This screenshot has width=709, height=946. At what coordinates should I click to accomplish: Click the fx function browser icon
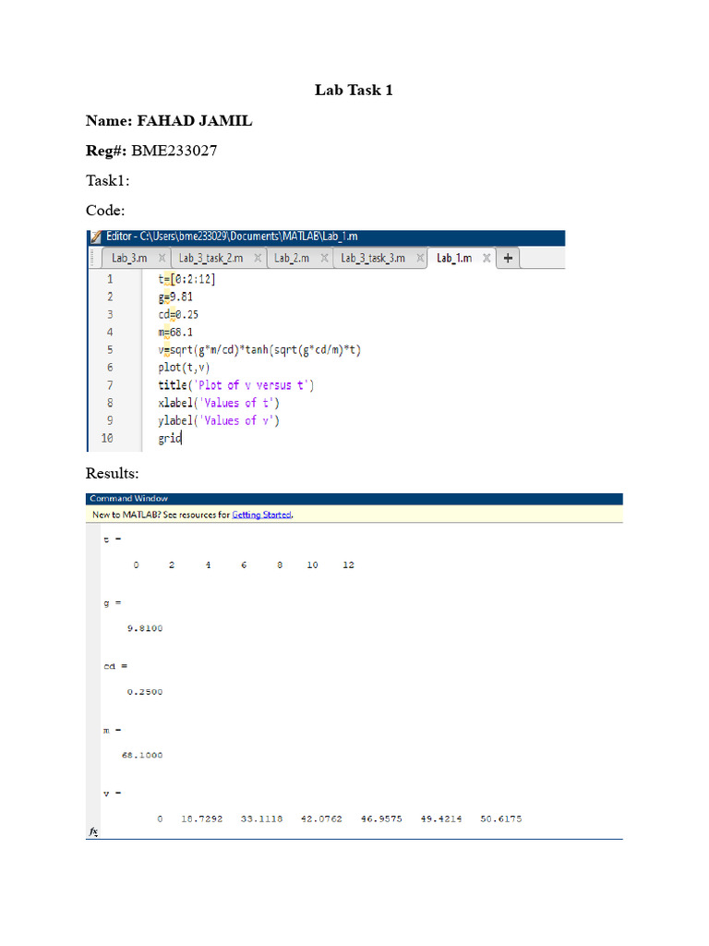(93, 831)
